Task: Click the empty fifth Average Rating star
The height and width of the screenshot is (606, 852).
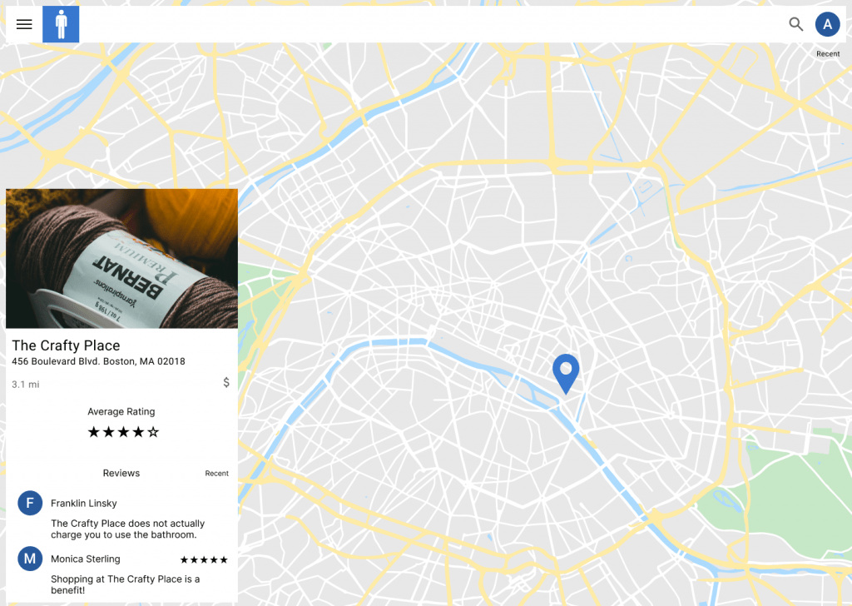Action: click(x=153, y=432)
